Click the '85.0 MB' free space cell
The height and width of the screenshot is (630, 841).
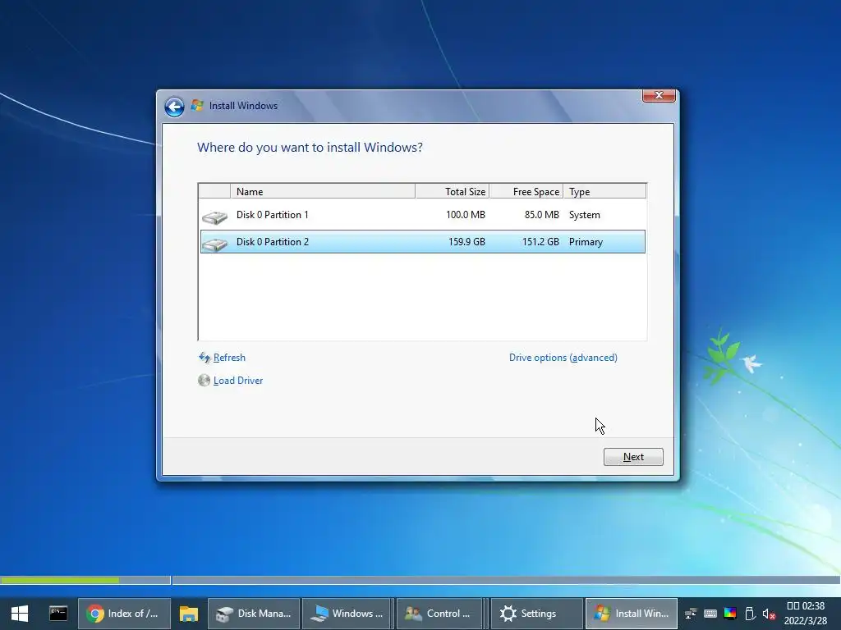(542, 215)
